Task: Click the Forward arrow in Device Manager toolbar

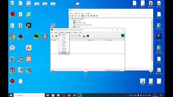Action: (x=72, y=16)
